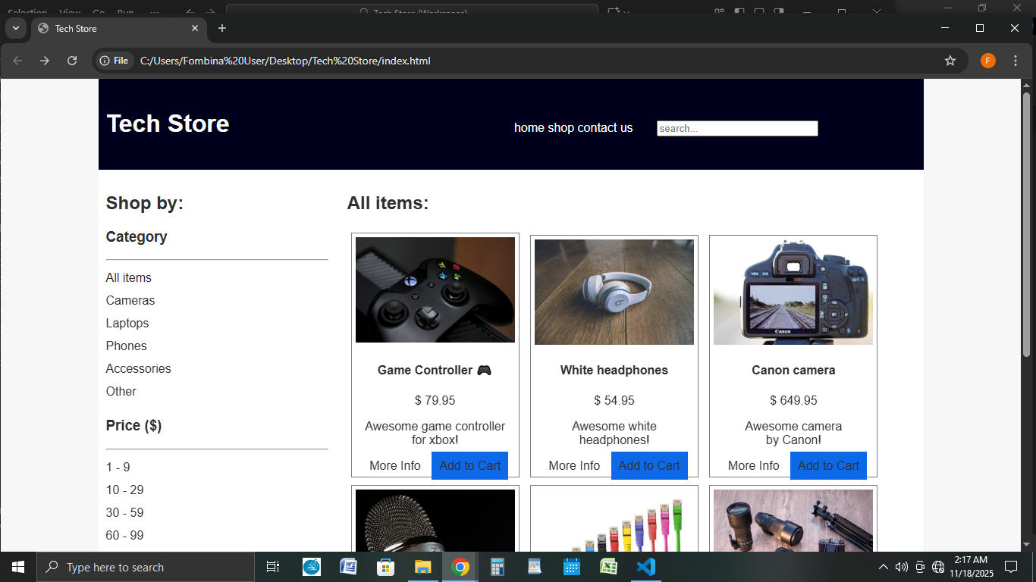Open the tab search dropdown arrow
Image resolution: width=1036 pixels, height=582 pixels.
coord(15,28)
